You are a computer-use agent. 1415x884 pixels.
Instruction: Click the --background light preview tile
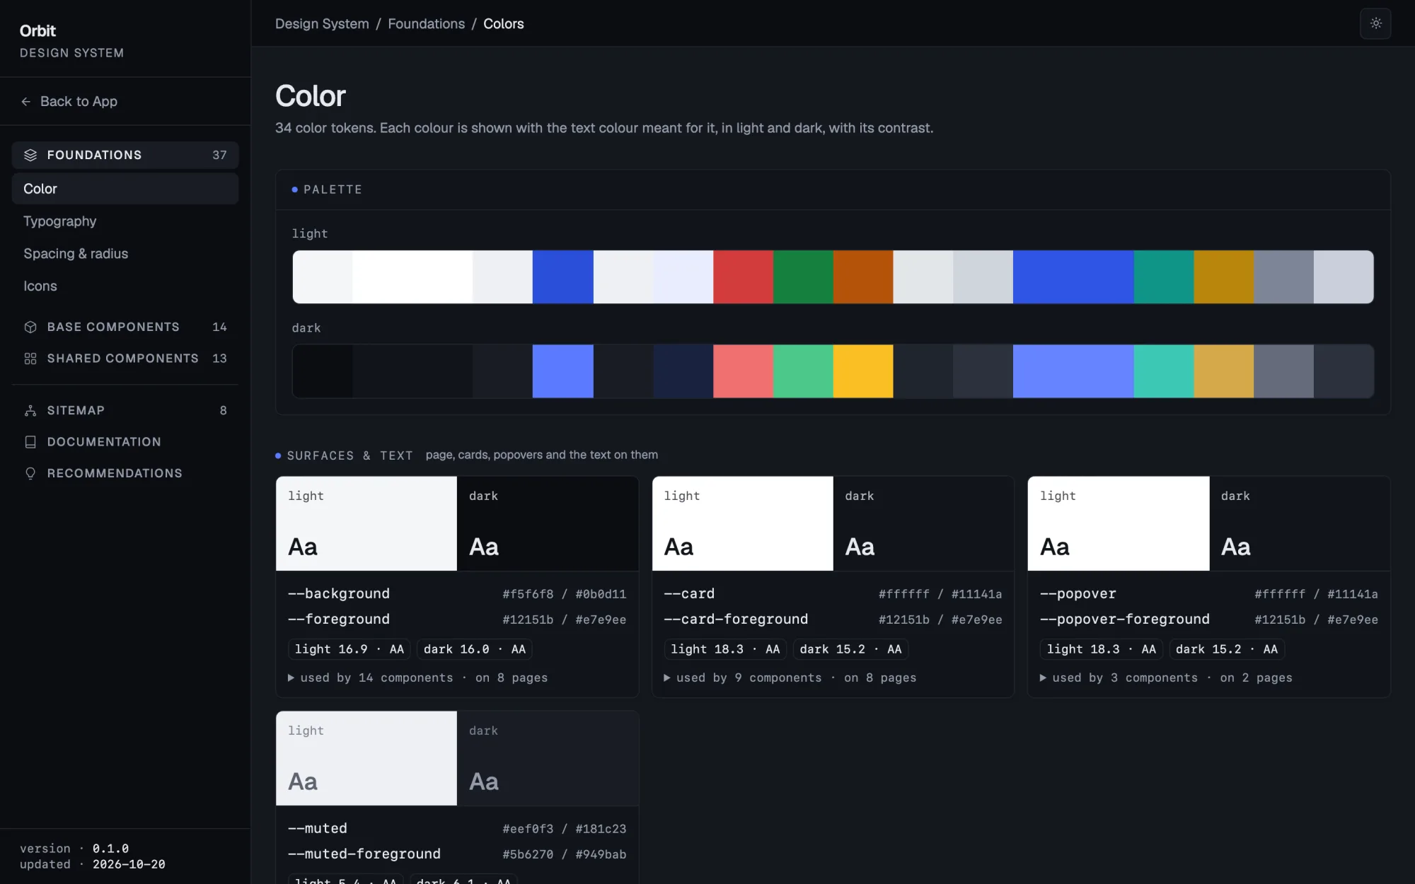pos(366,523)
